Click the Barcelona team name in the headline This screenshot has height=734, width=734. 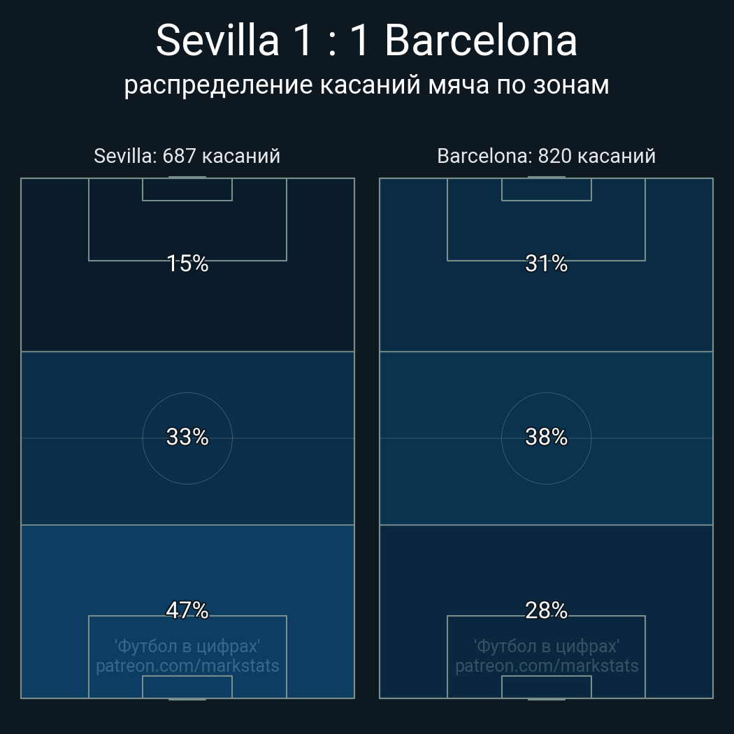(481, 41)
